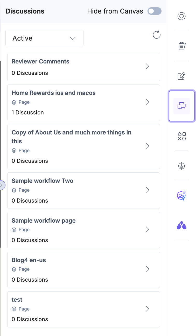This screenshot has width=196, height=336.
Task: Click the left edge panel collapse handle
Action: click(x=2, y=185)
